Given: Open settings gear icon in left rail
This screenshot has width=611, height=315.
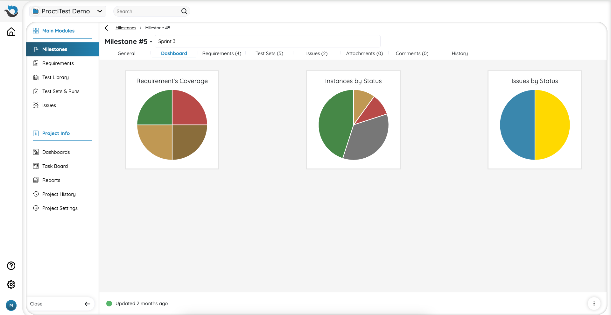Looking at the screenshot, I should [x=11, y=284].
